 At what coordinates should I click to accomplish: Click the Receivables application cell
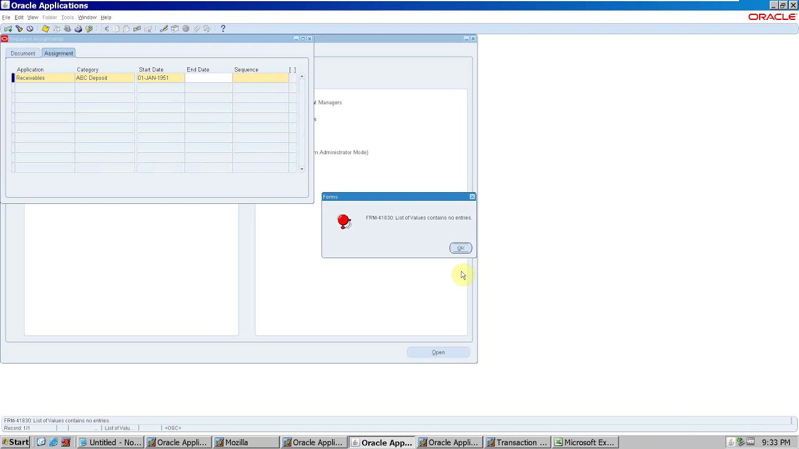click(44, 78)
